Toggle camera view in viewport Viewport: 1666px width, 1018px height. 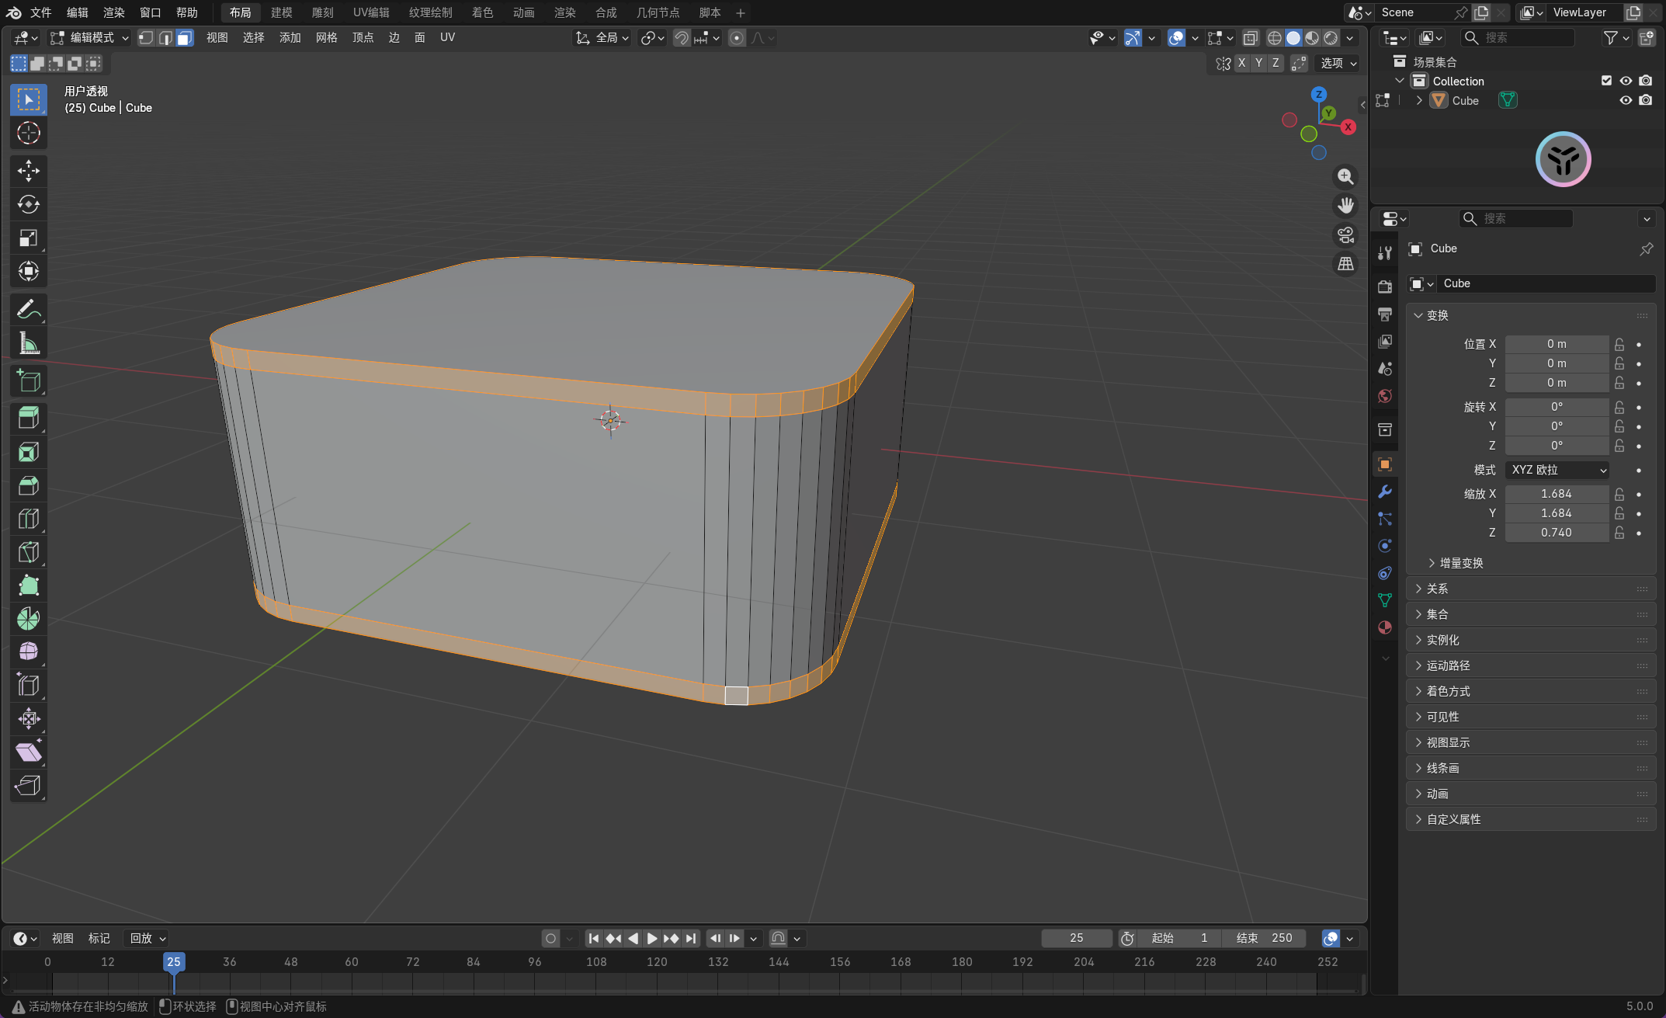[1345, 235]
